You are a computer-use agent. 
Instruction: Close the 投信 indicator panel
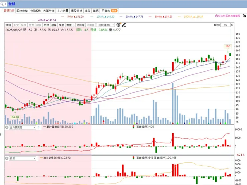(7, 158)
